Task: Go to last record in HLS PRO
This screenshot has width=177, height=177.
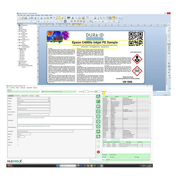Action: tap(98, 126)
